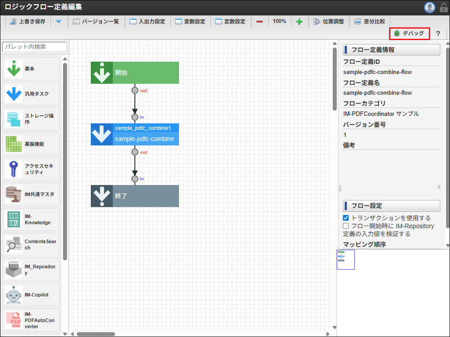The width and height of the screenshot is (450, 337).
Task: Click the flow minimap thumbnail
Action: tap(346, 259)
